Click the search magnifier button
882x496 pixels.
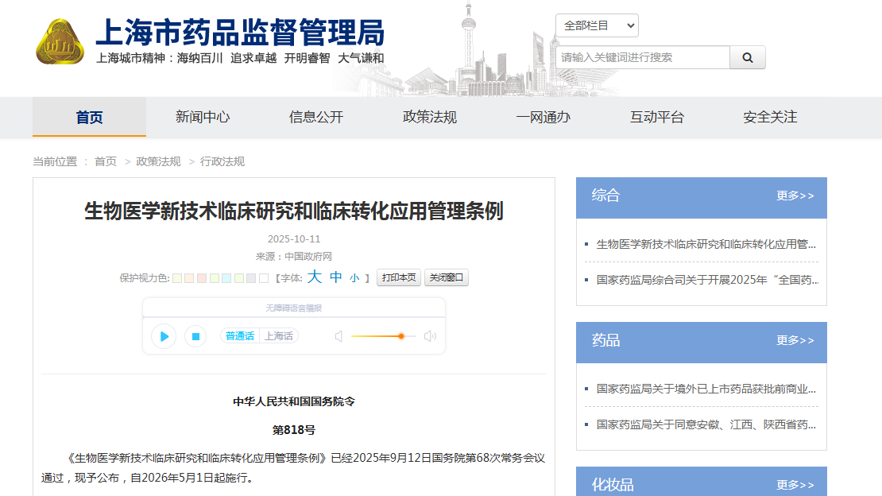point(747,57)
